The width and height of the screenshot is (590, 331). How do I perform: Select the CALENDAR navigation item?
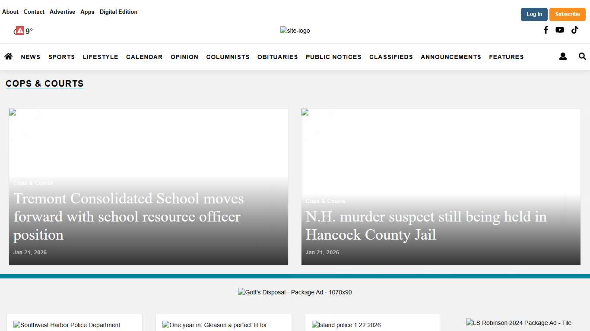click(144, 57)
